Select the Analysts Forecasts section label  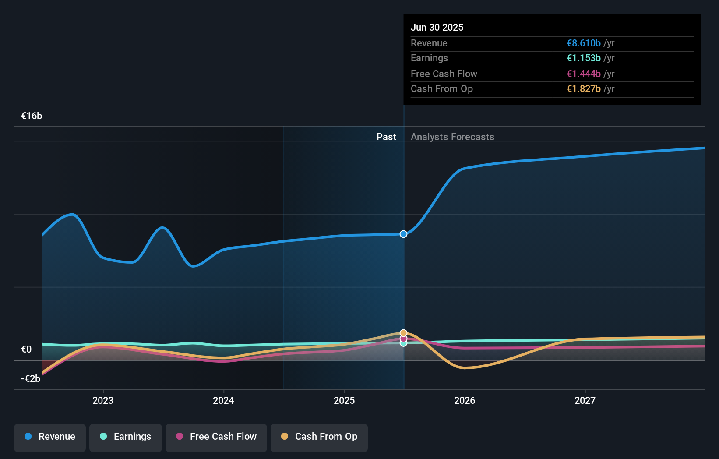click(x=452, y=137)
